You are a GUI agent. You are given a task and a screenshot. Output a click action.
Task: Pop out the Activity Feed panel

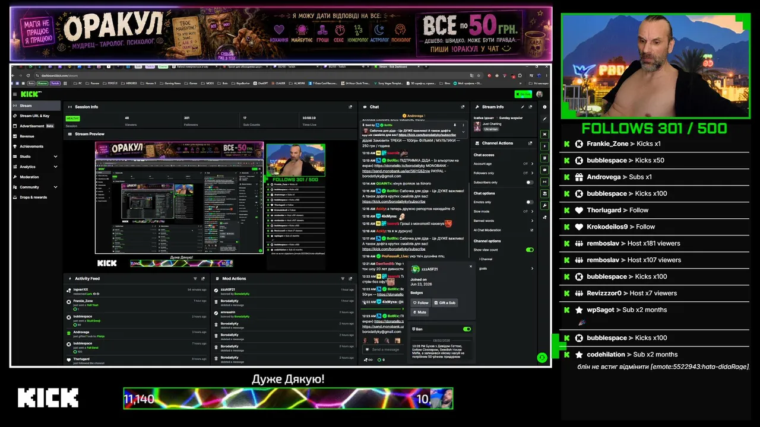[203, 278]
